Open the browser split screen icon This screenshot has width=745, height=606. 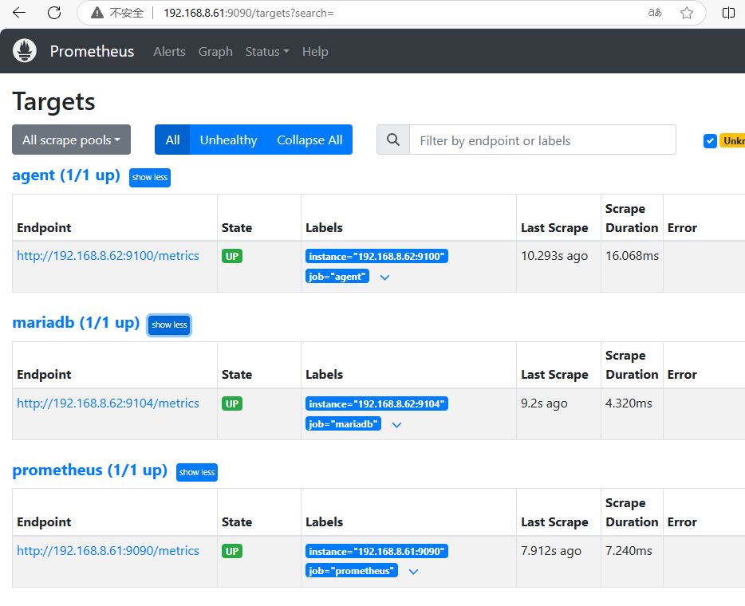[728, 13]
